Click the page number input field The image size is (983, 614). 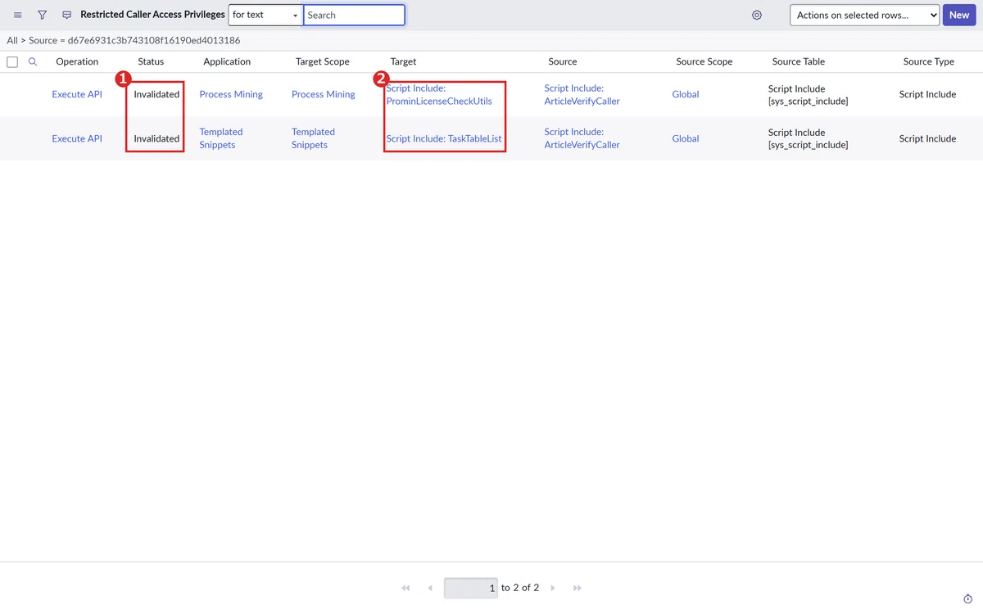tap(471, 588)
